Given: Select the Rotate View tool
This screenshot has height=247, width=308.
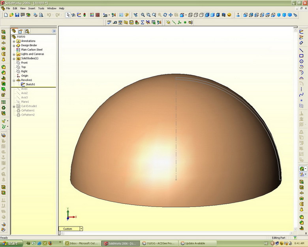Looking at the screenshot, I should pos(165,15).
